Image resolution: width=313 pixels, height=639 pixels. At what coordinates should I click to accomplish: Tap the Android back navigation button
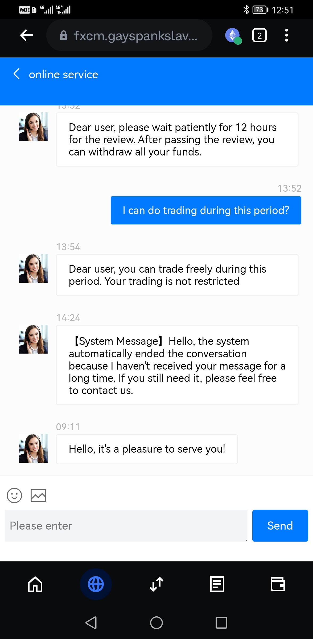[91, 622]
